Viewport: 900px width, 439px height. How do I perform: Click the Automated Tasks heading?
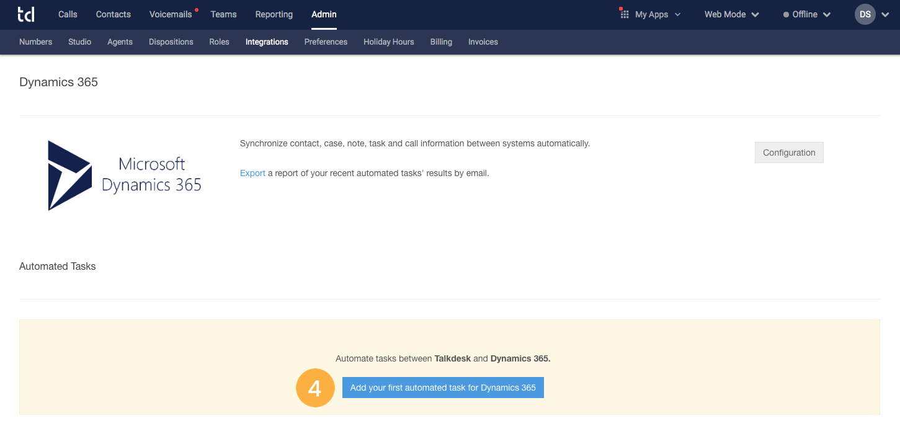(58, 266)
